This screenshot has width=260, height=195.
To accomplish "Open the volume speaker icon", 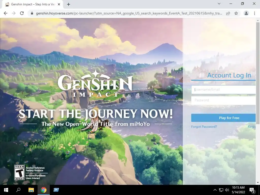I will pos(227,190).
